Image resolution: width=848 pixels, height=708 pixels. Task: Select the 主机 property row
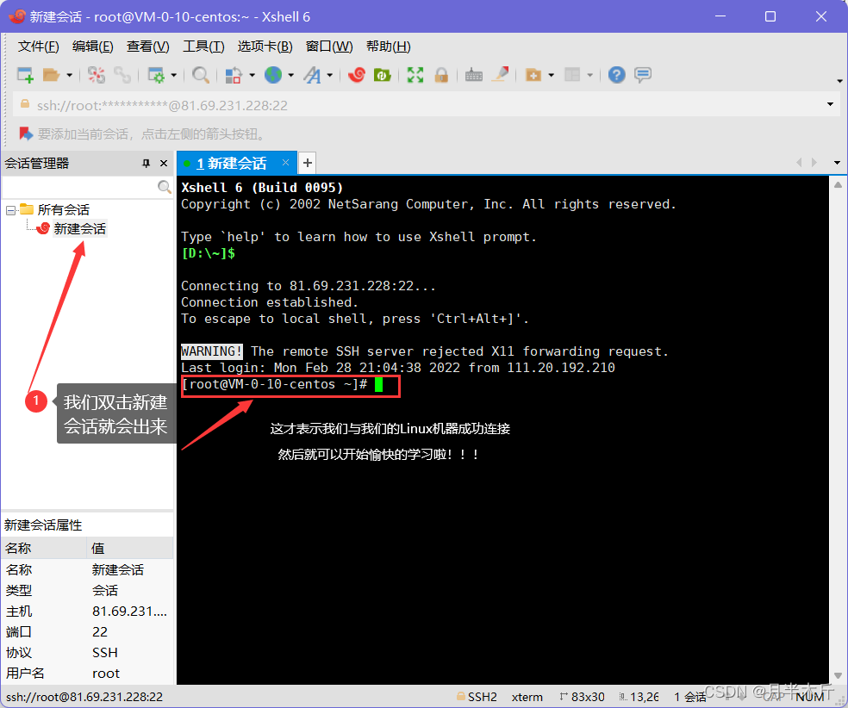[87, 612]
